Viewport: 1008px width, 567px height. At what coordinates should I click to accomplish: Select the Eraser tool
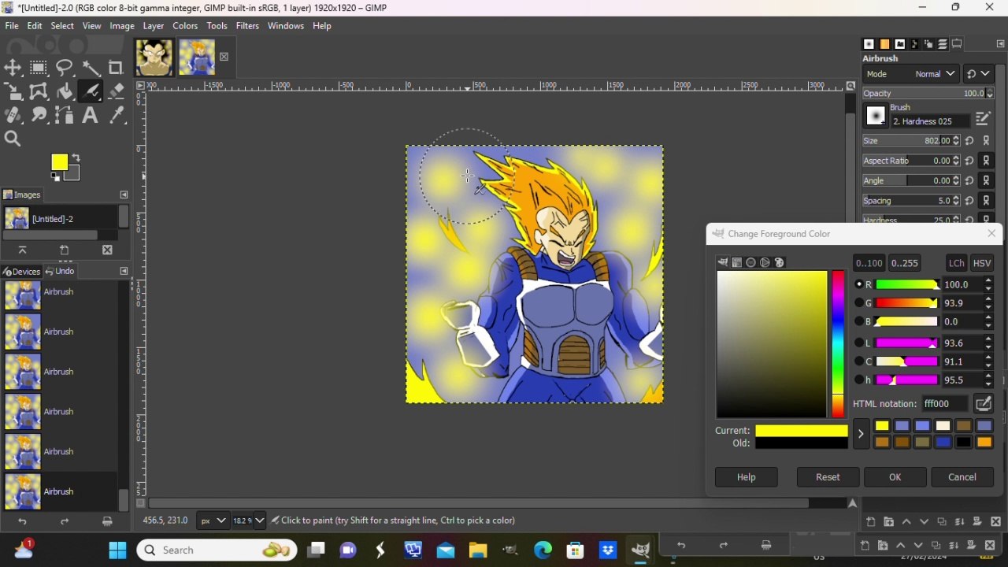point(117,91)
